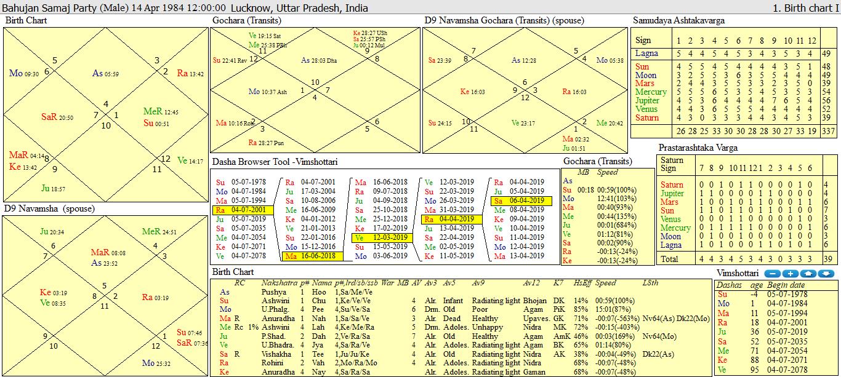Open the '1. Birth chart I' page label
The image size is (841, 377).
click(806, 8)
